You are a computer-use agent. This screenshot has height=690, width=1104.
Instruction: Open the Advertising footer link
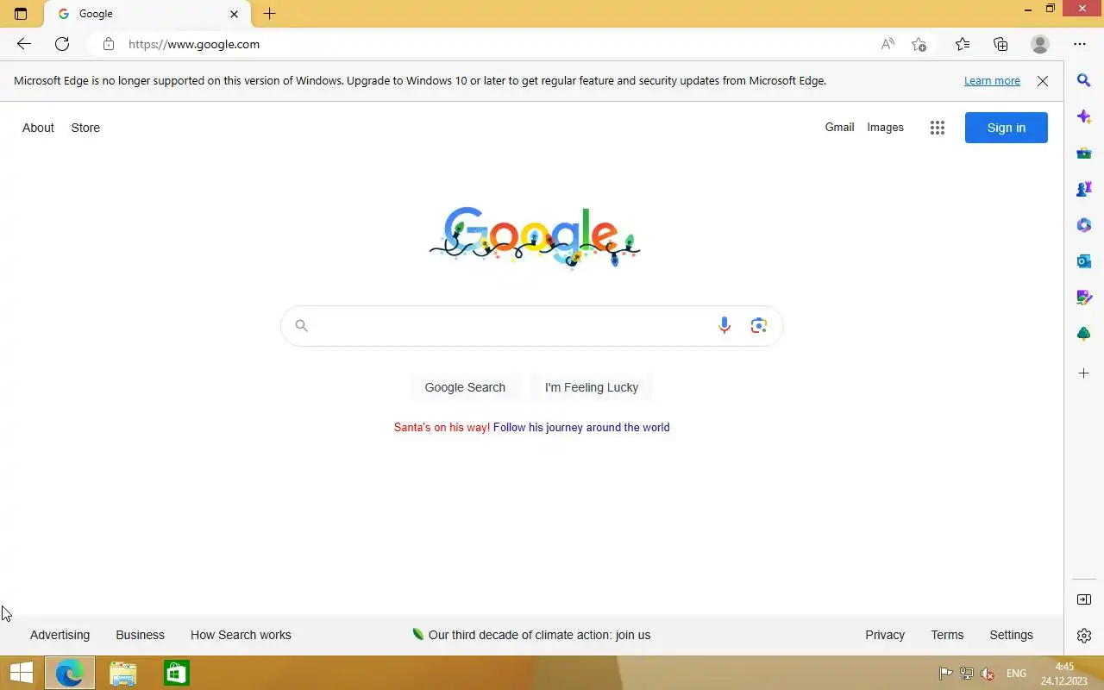pos(60,635)
